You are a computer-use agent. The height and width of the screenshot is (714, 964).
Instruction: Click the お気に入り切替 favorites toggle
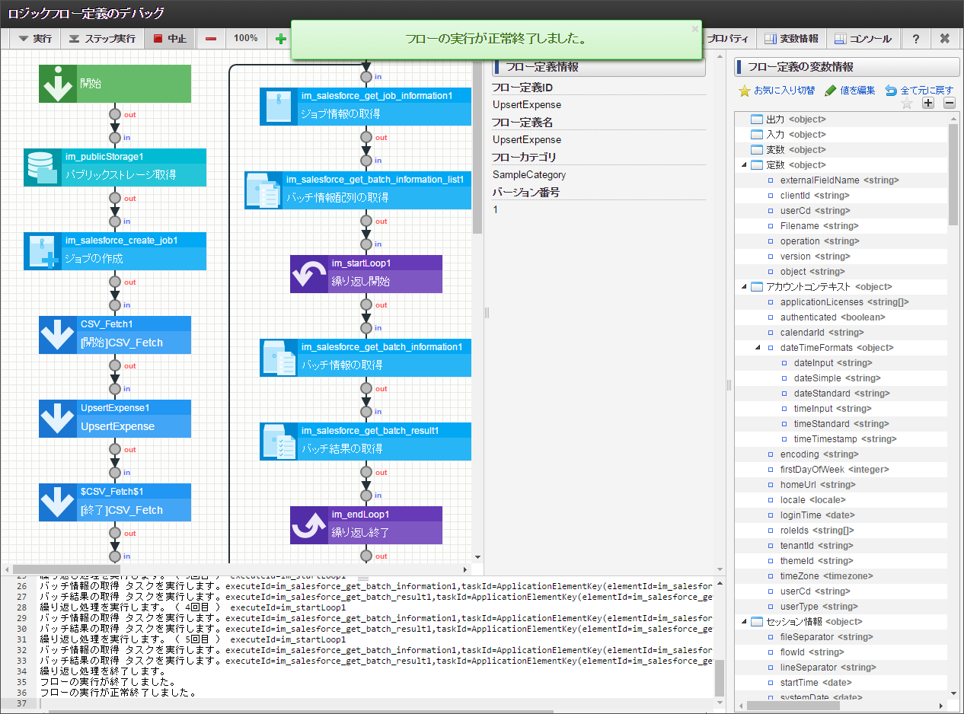(x=777, y=90)
